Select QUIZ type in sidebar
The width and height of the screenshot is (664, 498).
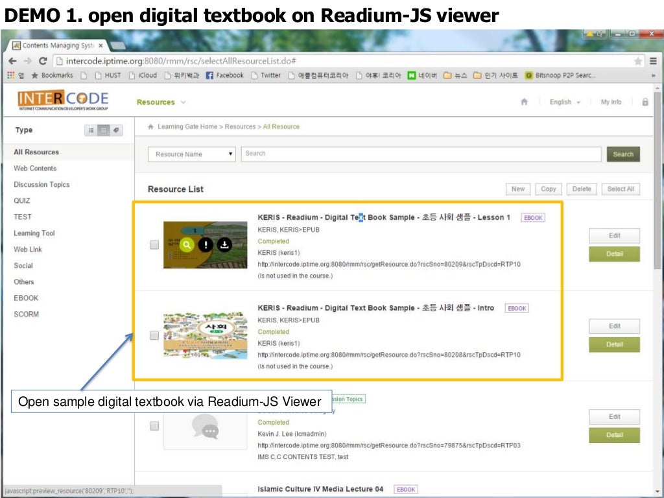coord(21,200)
